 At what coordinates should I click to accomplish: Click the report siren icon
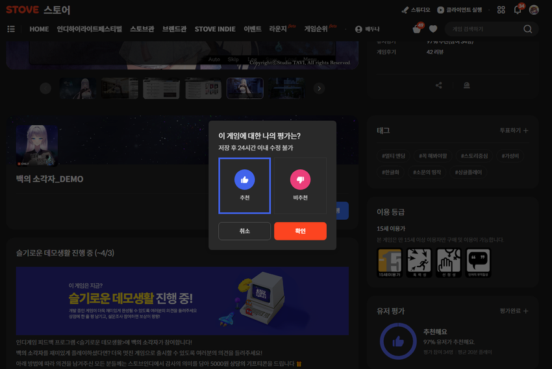pos(466,85)
